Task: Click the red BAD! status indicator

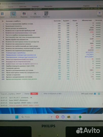Action: 34,94
